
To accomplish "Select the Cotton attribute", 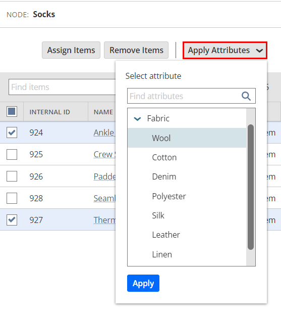I will pyautogui.click(x=187, y=157).
